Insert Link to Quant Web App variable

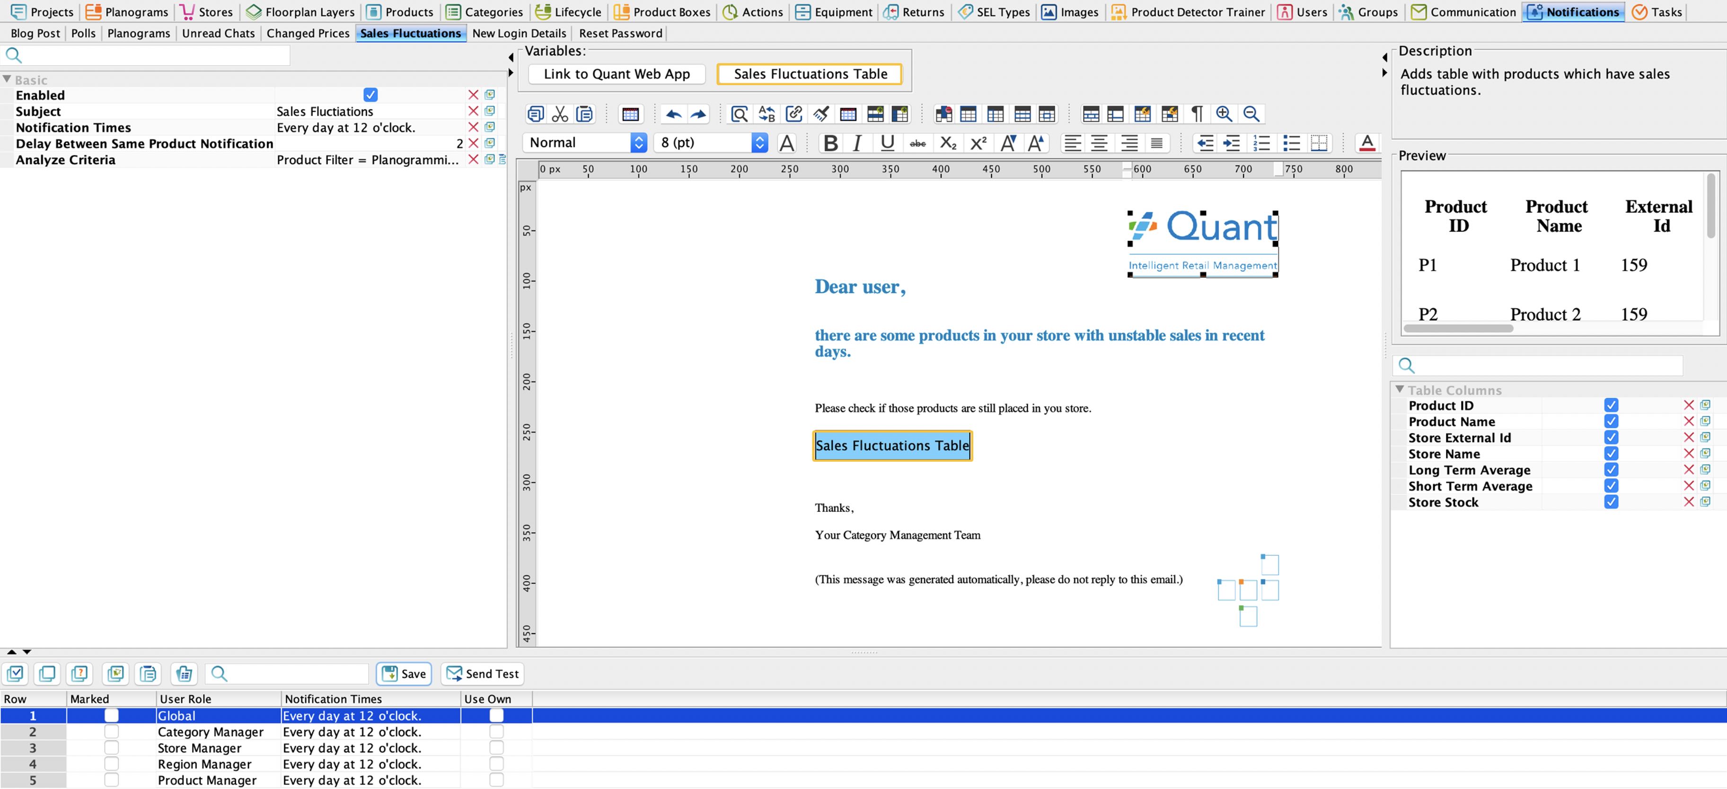[x=617, y=74]
